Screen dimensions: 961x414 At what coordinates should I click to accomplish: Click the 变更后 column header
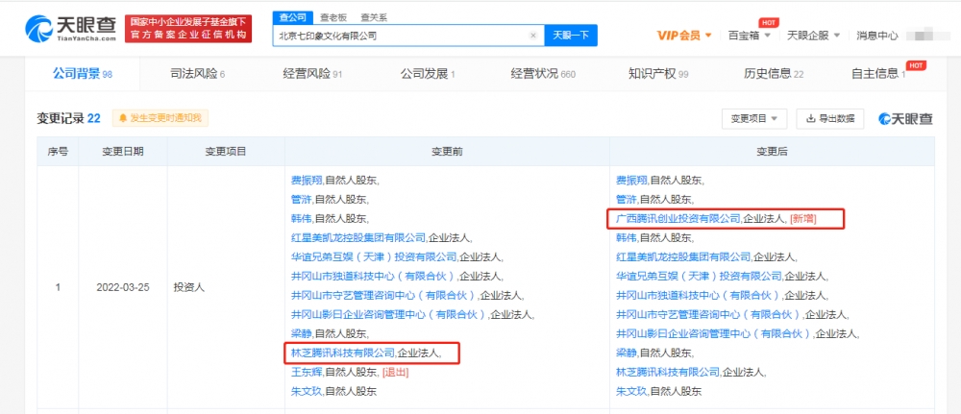772,151
